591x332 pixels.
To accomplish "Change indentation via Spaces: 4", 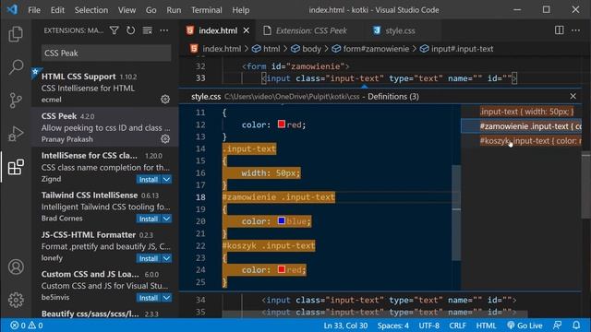I will tap(392, 326).
